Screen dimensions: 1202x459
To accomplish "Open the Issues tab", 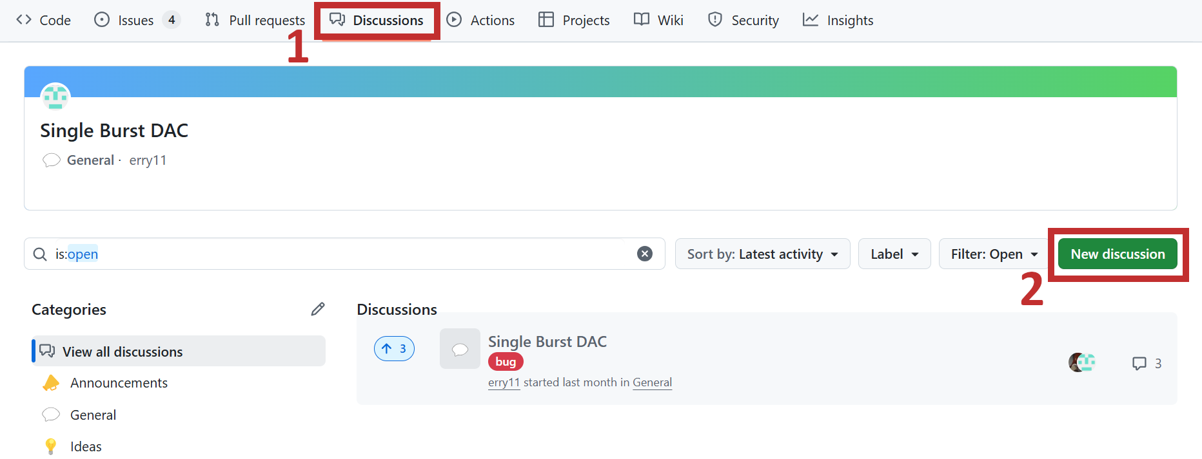I will coord(136,21).
